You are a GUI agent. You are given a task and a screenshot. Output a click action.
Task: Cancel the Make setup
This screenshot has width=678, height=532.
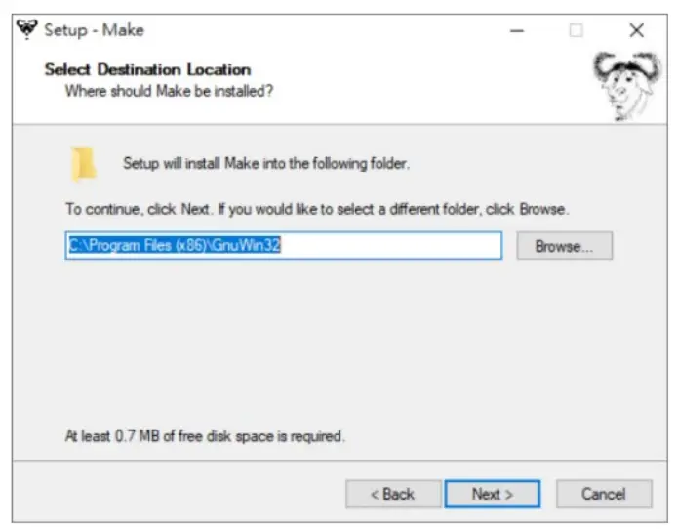tap(604, 494)
